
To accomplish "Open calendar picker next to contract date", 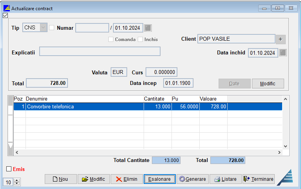I will (148, 28).
